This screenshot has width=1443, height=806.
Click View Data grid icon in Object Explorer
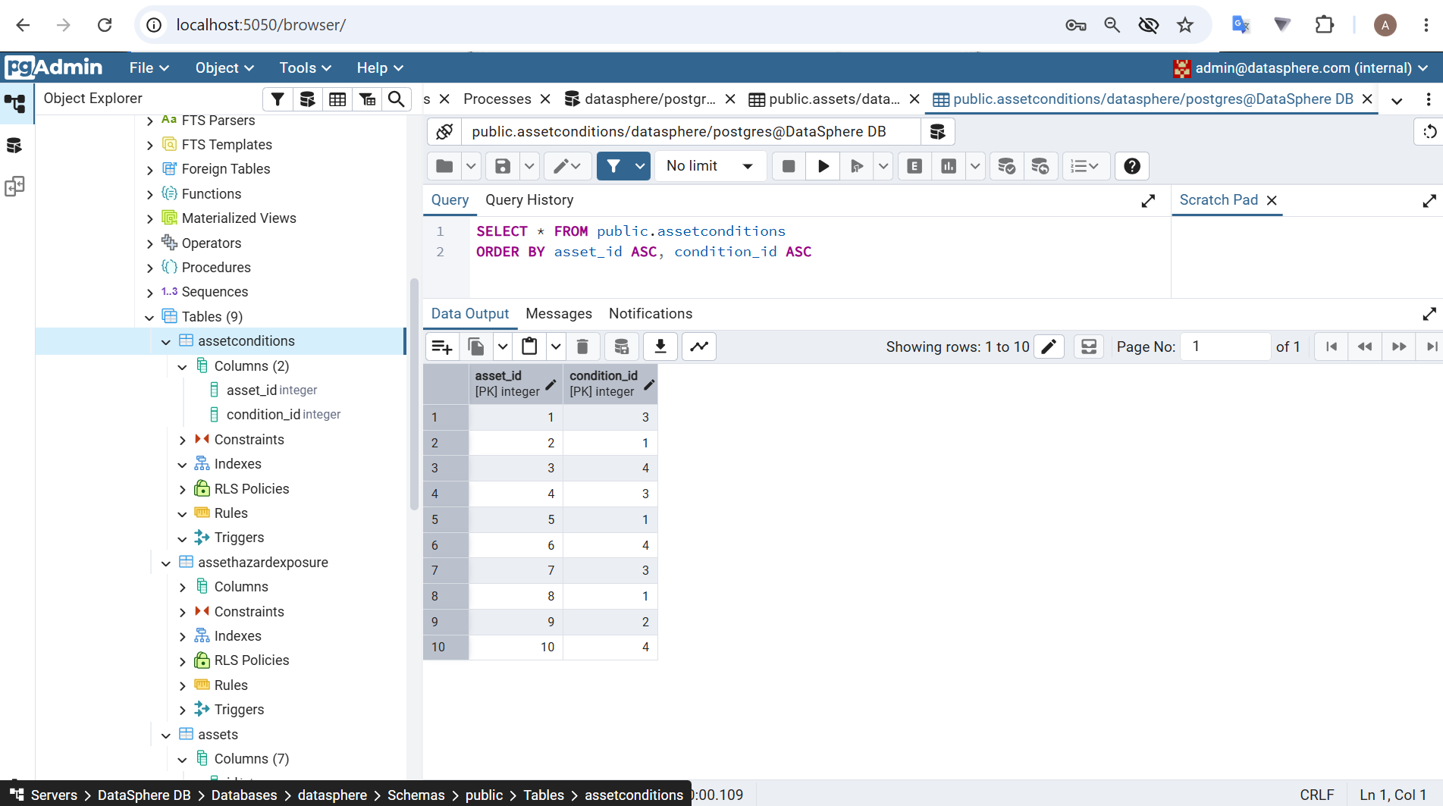tap(337, 99)
